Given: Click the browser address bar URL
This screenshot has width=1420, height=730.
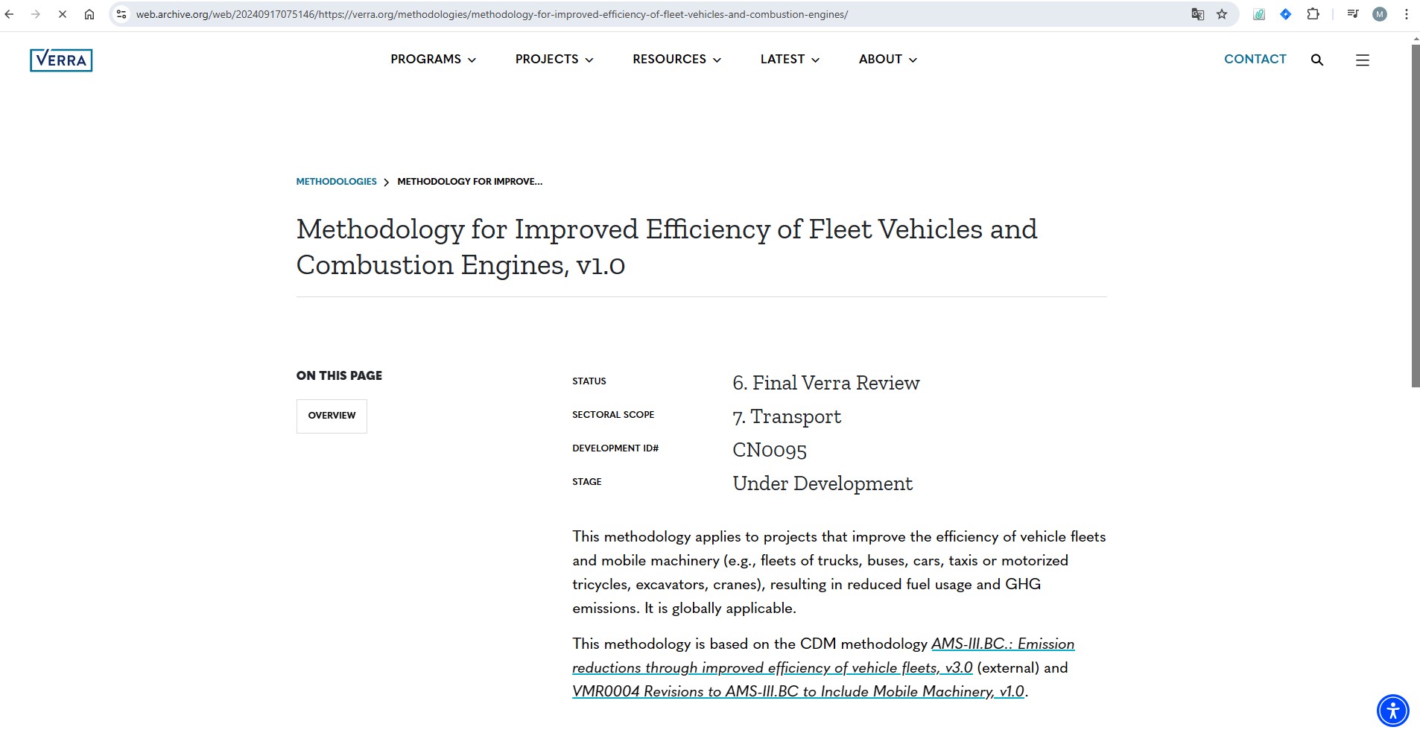Looking at the screenshot, I should tap(492, 14).
